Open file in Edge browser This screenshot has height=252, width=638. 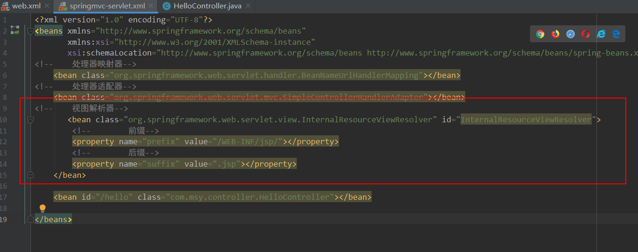click(616, 34)
